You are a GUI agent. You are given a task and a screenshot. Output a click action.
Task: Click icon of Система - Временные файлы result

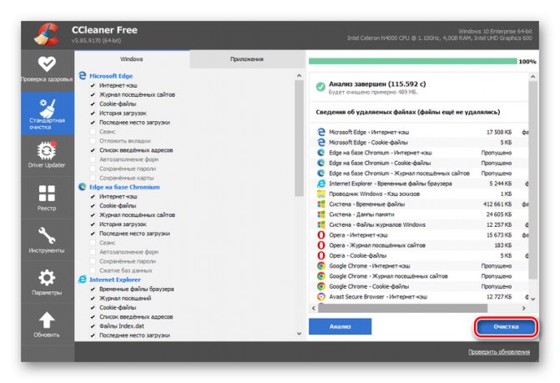[x=321, y=204]
